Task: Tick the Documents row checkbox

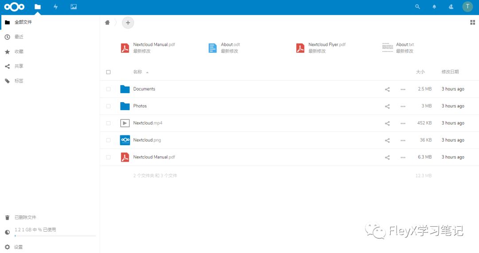Action: [108, 89]
